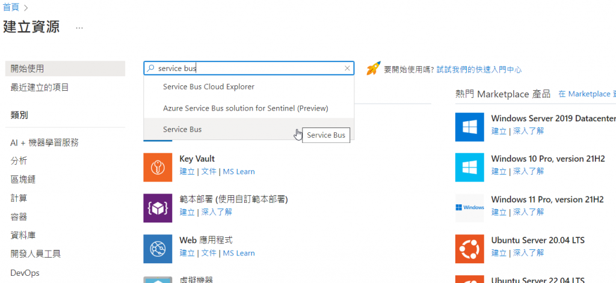Image resolution: width=616 pixels, height=283 pixels.
Task: Click inside the service bus search field
Action: pos(249,68)
